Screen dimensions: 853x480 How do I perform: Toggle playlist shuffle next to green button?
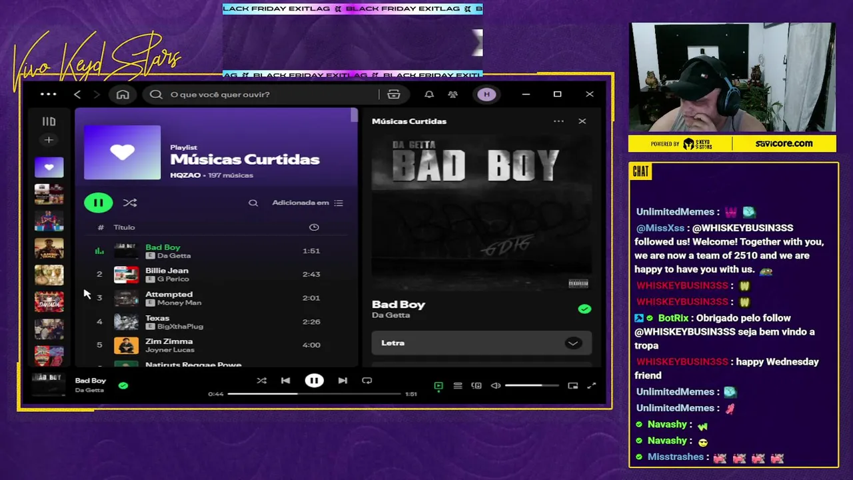coord(130,203)
